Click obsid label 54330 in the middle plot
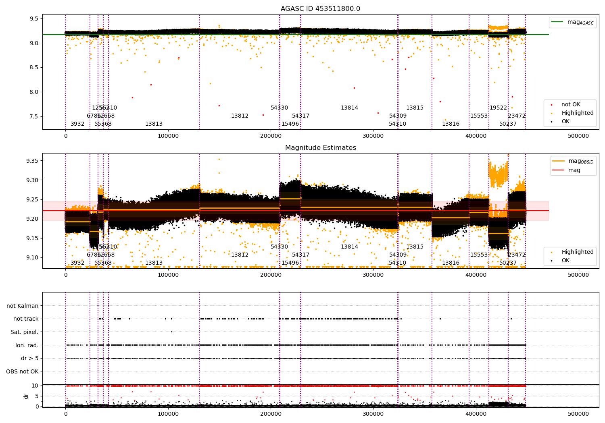 [279, 247]
